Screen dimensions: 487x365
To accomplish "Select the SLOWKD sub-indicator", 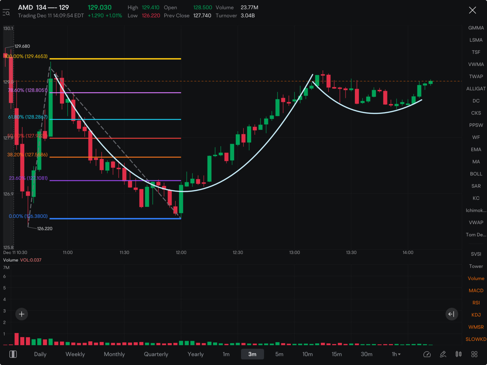I will pos(476,339).
